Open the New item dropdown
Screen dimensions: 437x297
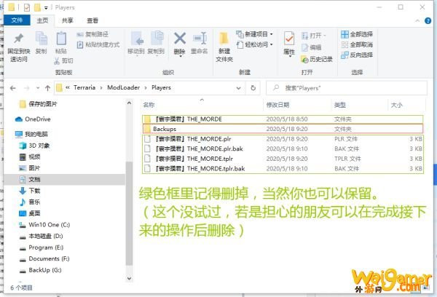254,34
